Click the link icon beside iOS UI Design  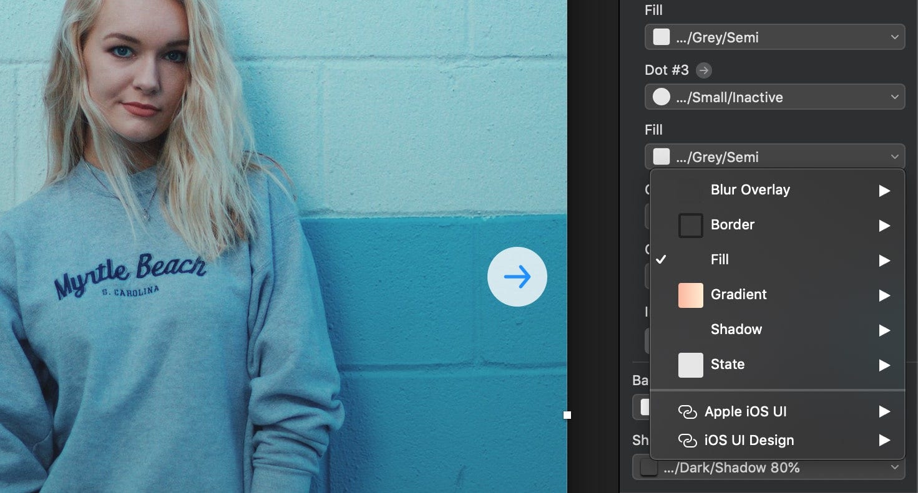coord(687,440)
